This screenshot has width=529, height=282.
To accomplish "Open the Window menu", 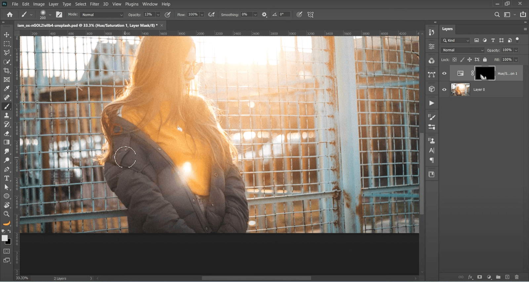I will [x=150, y=4].
